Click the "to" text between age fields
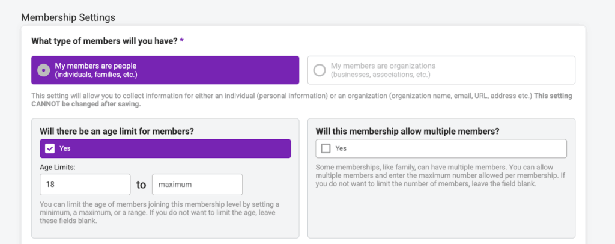Image resolution: width=615 pixels, height=244 pixels. click(141, 185)
